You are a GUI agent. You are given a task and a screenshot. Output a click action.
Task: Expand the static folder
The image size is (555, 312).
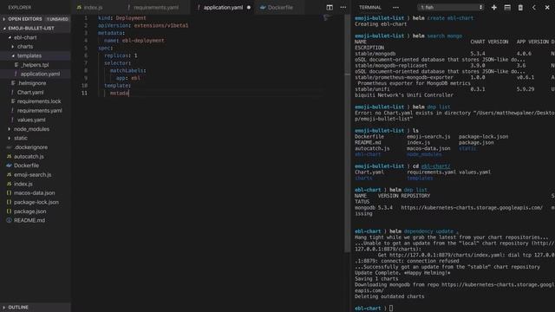tap(21, 138)
